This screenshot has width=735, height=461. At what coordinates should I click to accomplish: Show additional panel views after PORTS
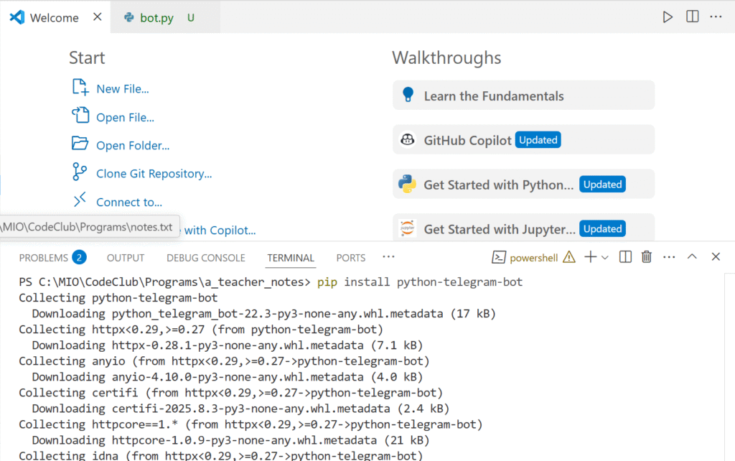(388, 257)
